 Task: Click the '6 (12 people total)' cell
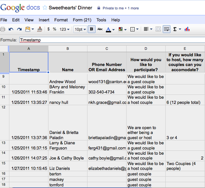(x=185, y=100)
